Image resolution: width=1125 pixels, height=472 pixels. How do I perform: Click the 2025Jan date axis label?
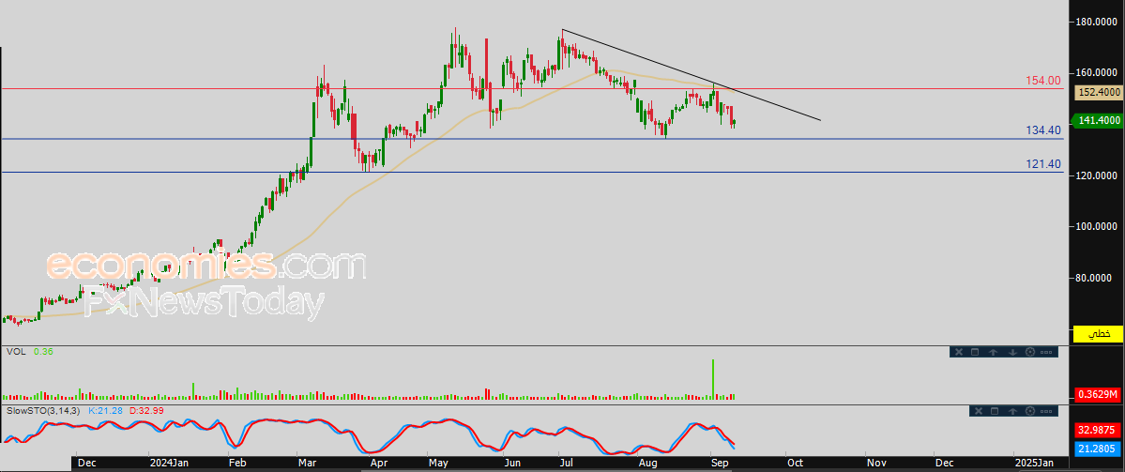click(x=1033, y=464)
